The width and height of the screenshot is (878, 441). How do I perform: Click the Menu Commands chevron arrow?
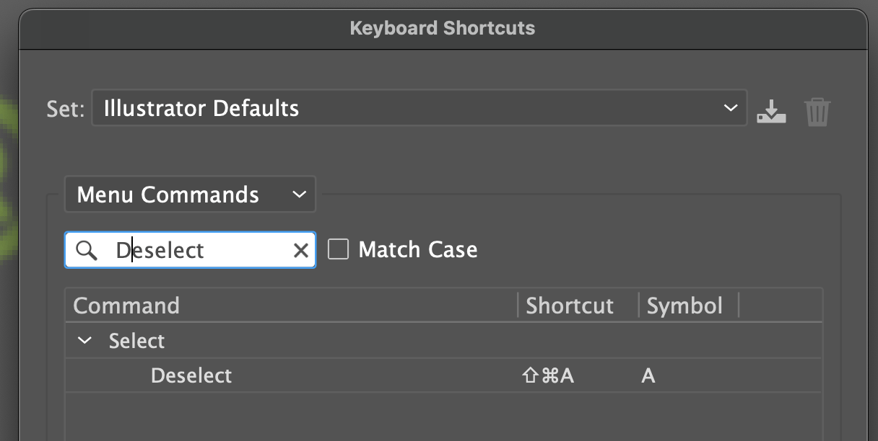coord(300,194)
